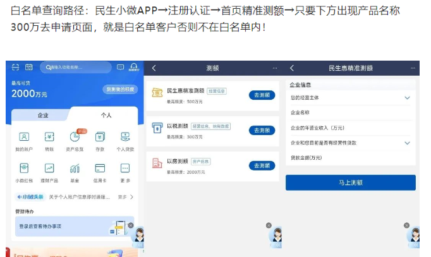Expand 企业和您目前是否有经营性贷款 dropdown

[407, 143]
